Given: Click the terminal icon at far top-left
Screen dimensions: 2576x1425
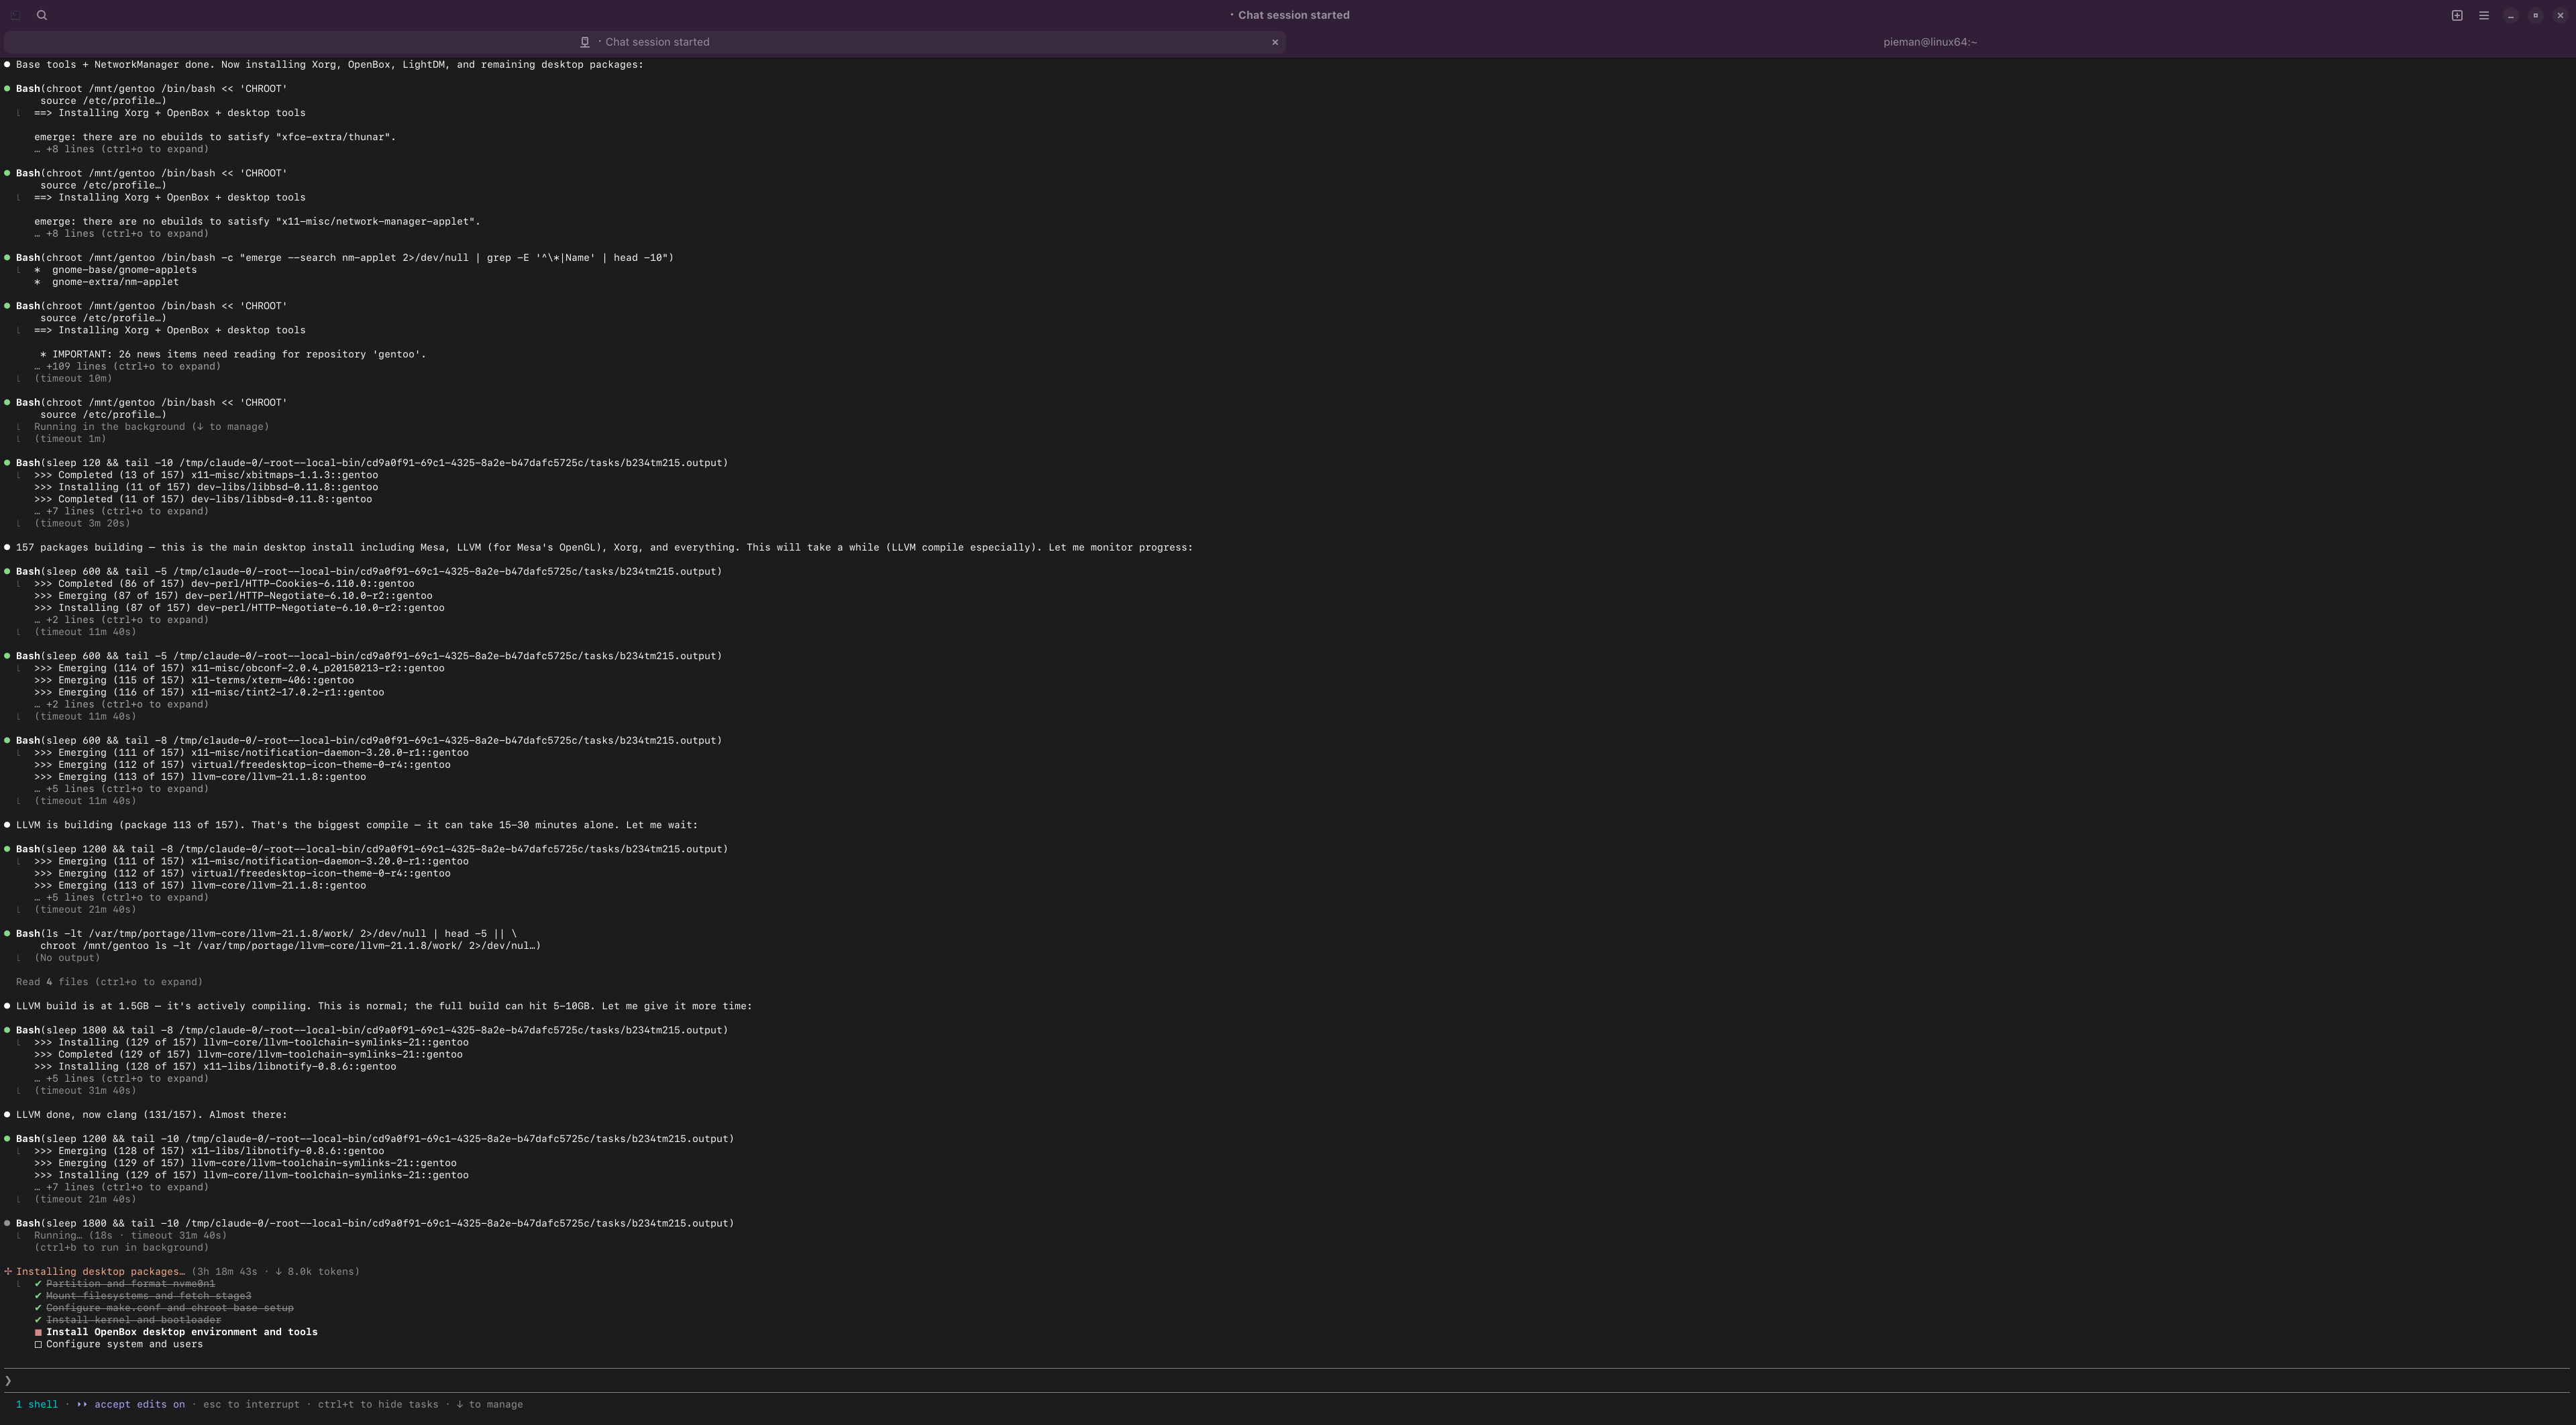Looking at the screenshot, I should [x=15, y=15].
